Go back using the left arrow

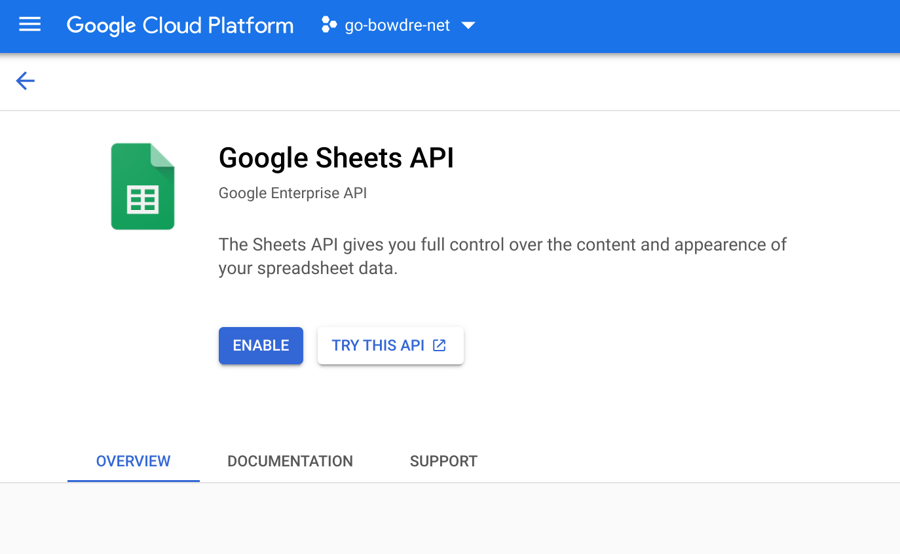(25, 81)
